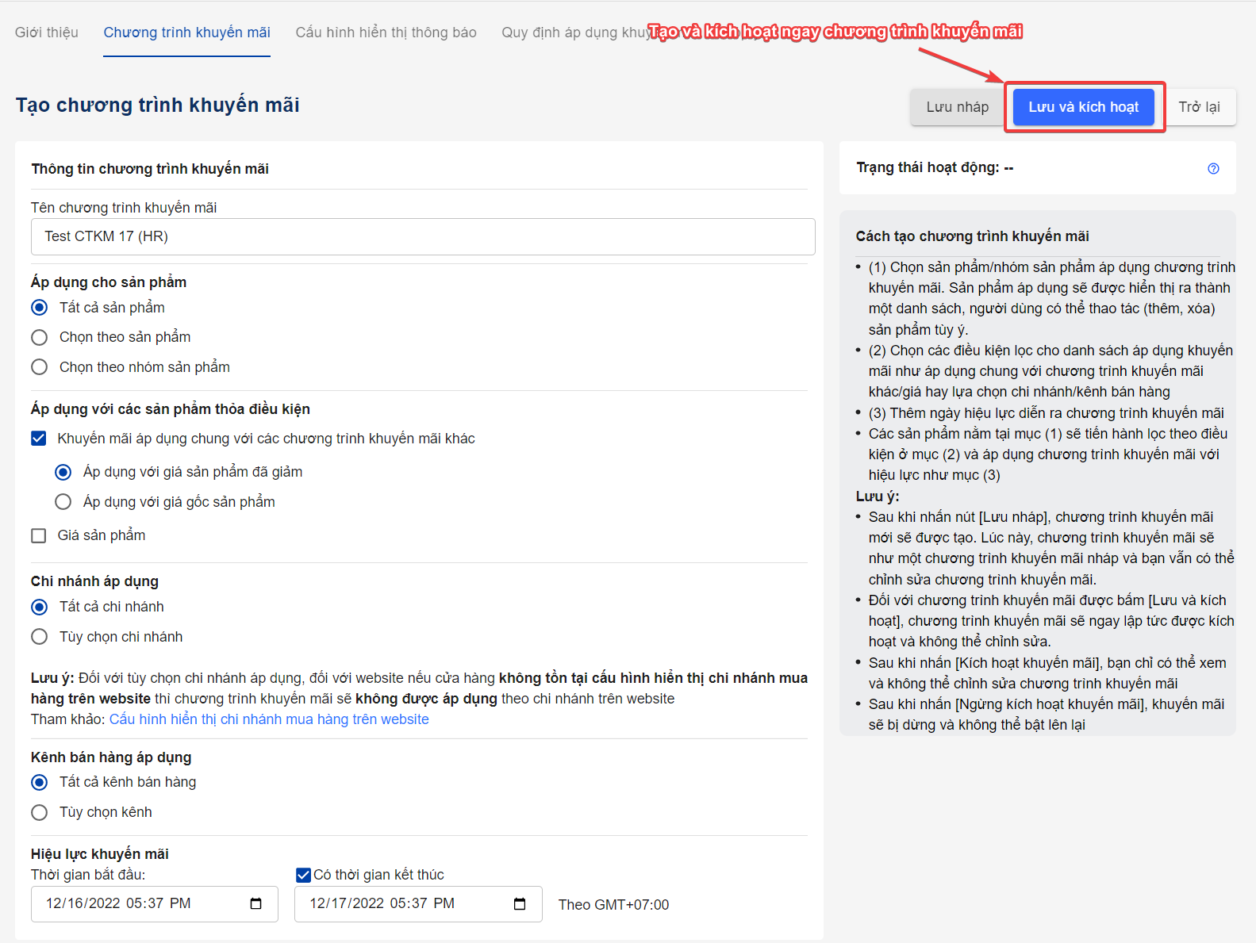Select the 'Chọn theo sản phẩm' radio option

coord(39,338)
